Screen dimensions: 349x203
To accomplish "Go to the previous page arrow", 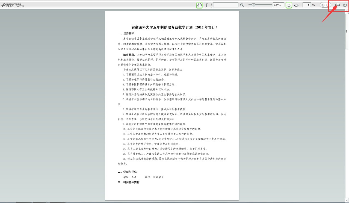I will [x=323, y=5].
